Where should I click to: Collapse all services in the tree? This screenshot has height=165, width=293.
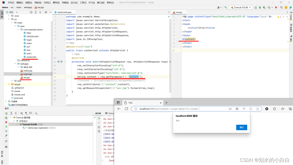[16, 113]
